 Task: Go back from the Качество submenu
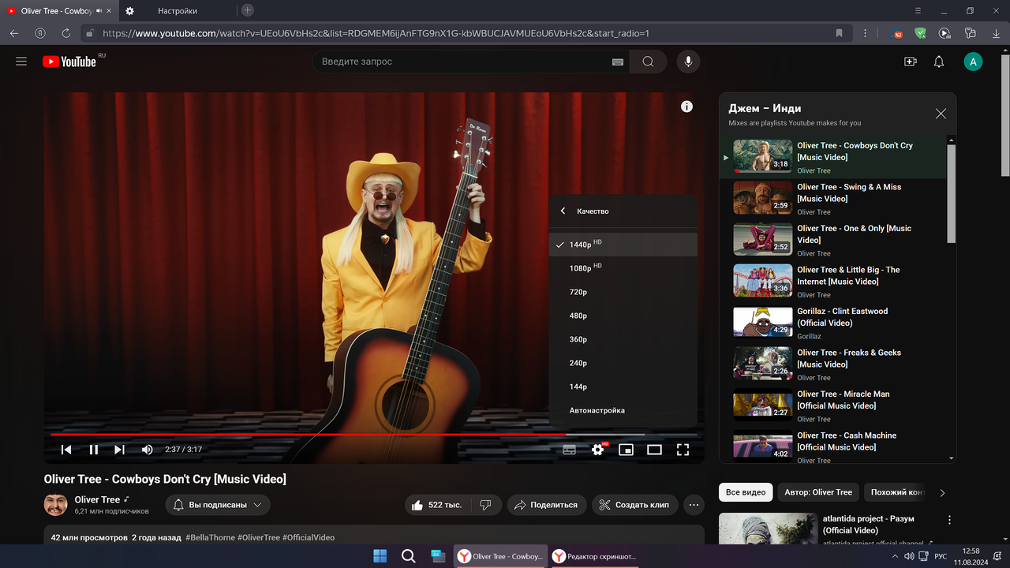[x=563, y=211]
